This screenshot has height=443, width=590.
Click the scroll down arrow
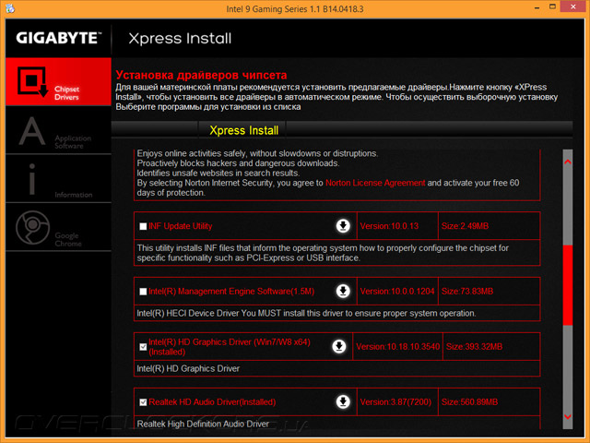click(568, 416)
